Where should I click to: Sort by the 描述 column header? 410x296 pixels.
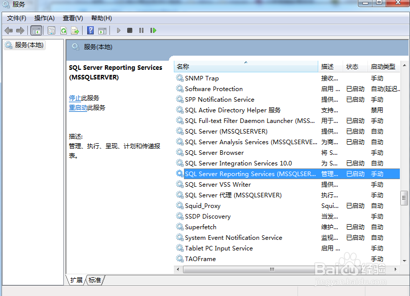point(330,67)
